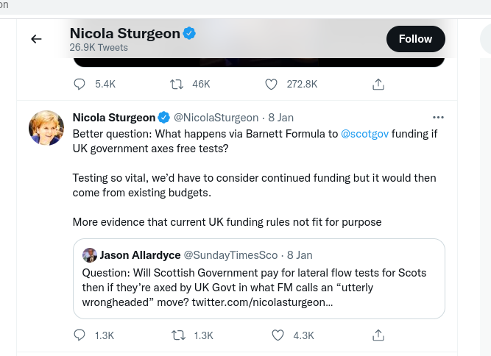Go back using the left arrow icon
The height and width of the screenshot is (356, 491).
click(36, 39)
